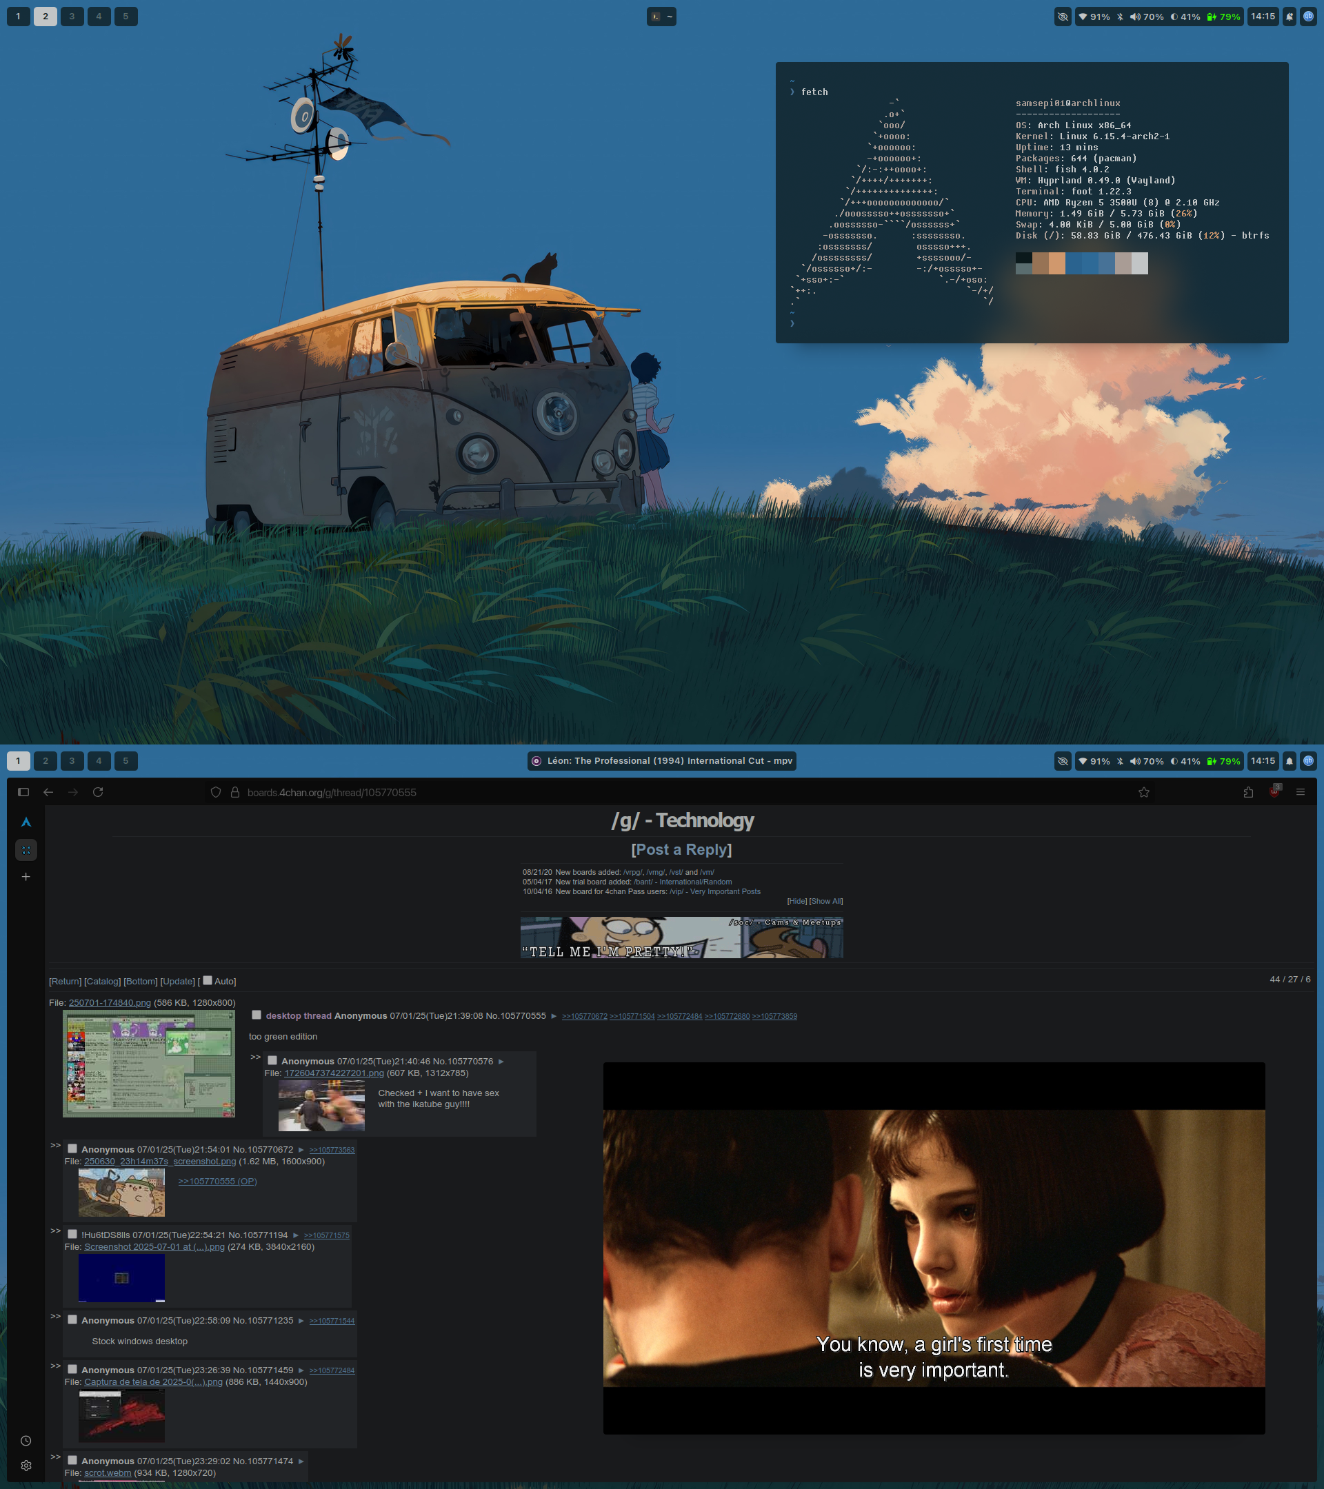1324x1489 pixels.
Task: Open the post menu arrow for No.105770576
Action: [501, 1062]
